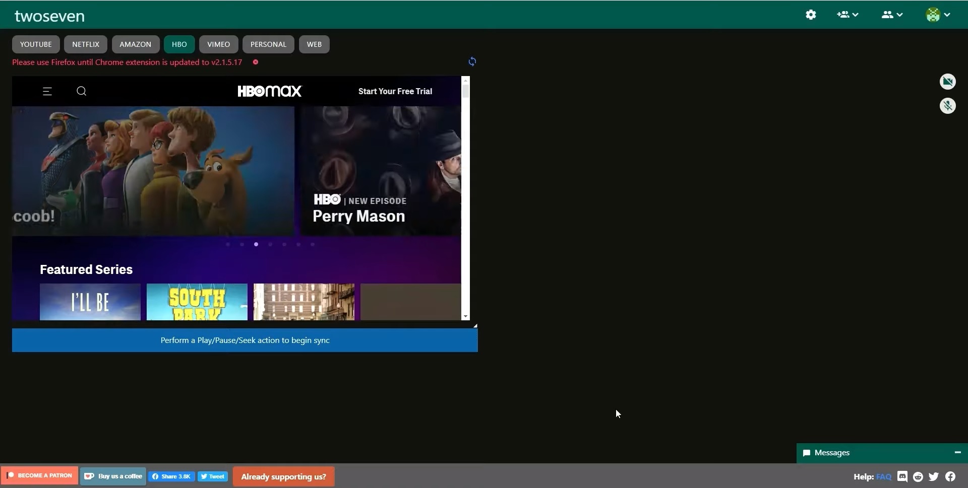The image size is (968, 488).
Task: Click the Become a Patron button
Action: 40,475
